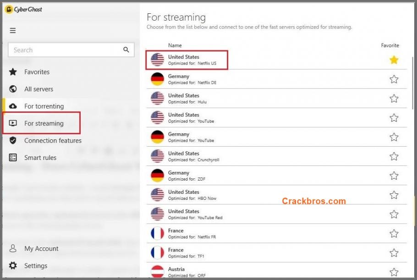Screen dimensions: 417x280
Task: Favorite the Austria ORF server
Action: (x=394, y=272)
